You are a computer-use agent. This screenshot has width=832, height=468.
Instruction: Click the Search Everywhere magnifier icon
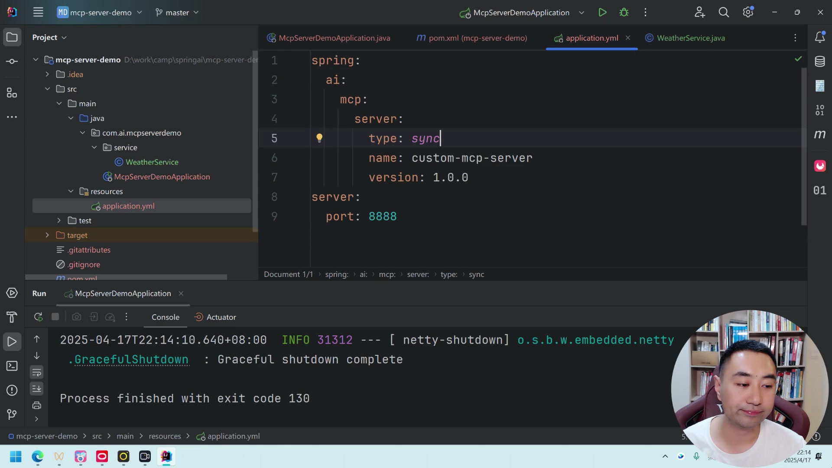coord(724,13)
